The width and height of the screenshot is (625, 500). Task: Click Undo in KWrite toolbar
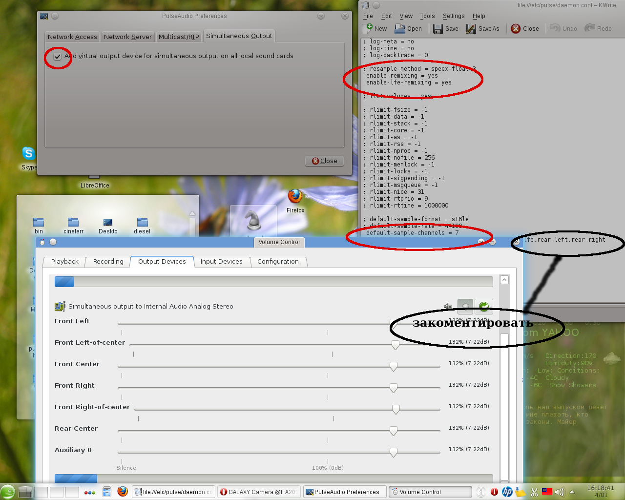coord(563,28)
